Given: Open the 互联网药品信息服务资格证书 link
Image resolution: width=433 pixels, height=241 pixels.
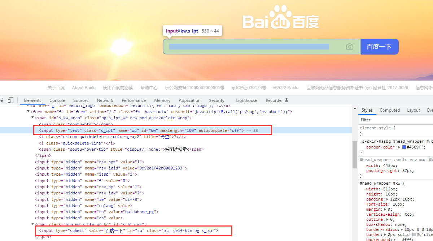Looking at the screenshot, I should [358, 88].
